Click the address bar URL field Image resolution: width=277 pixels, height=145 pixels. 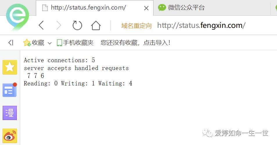click(201, 26)
